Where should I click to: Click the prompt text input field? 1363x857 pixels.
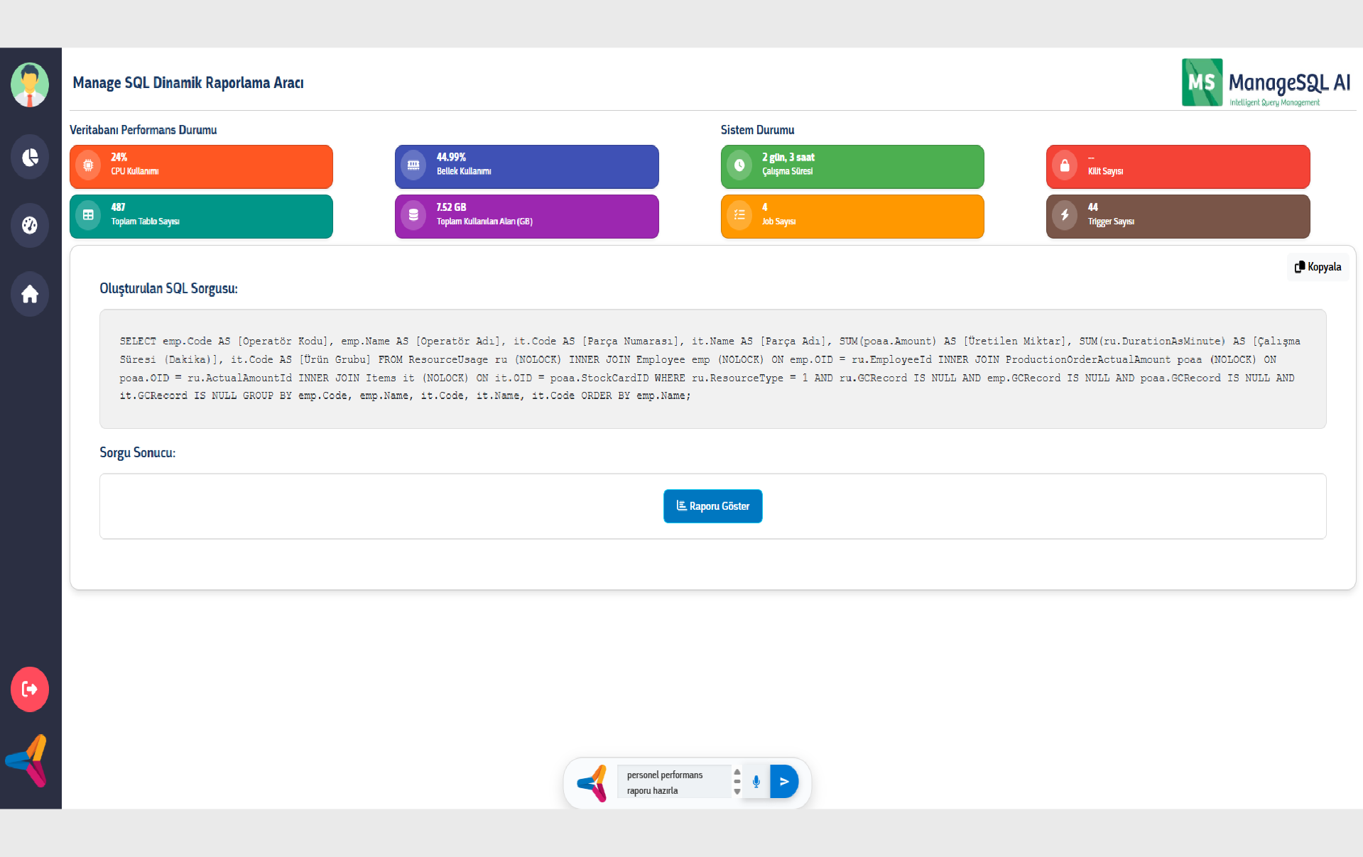[673, 782]
